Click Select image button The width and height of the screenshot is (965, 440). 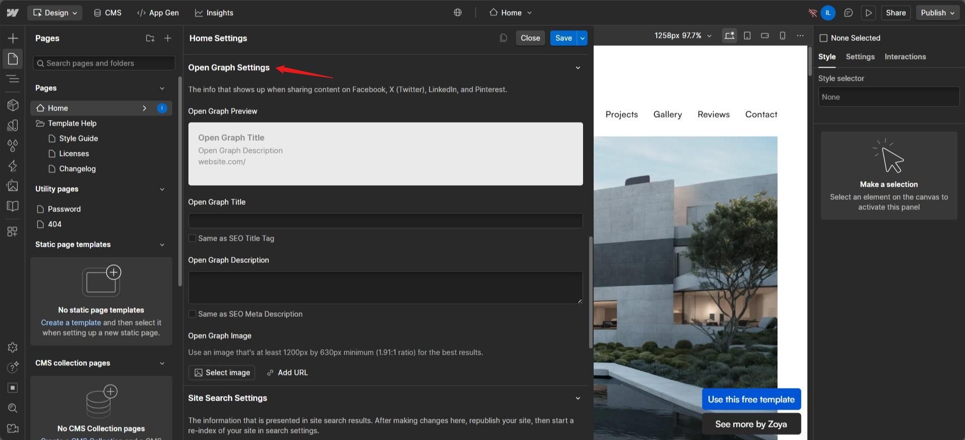pos(222,372)
